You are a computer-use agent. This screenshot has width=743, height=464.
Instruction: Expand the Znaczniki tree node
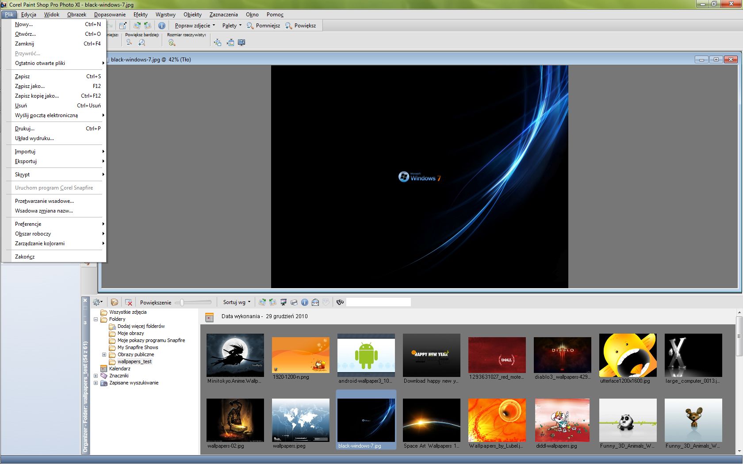pos(96,376)
